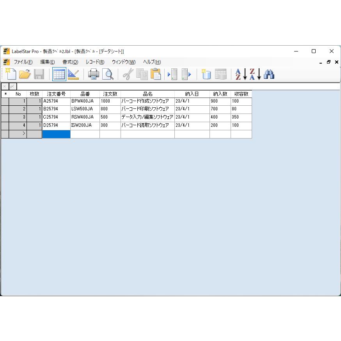Switch to label design view
The height and width of the screenshot is (341, 341).
[74, 74]
